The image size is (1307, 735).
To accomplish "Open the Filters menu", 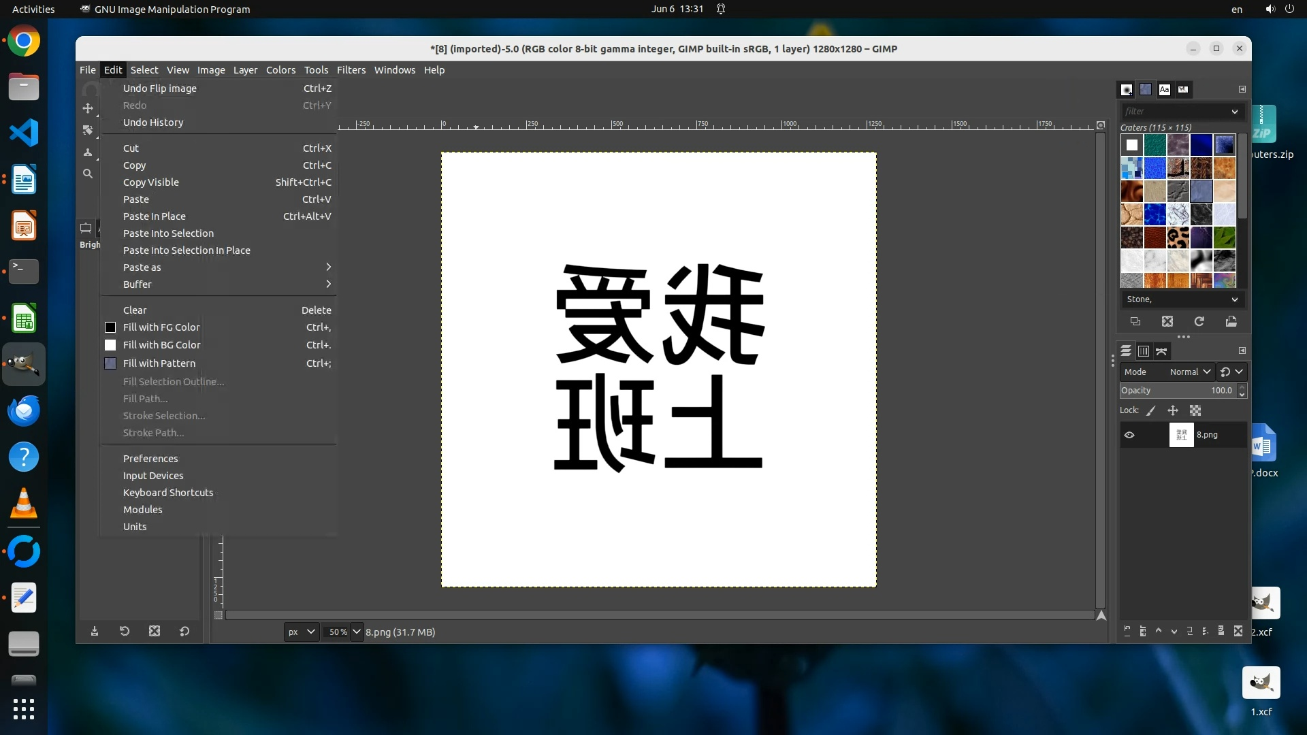I will [351, 70].
